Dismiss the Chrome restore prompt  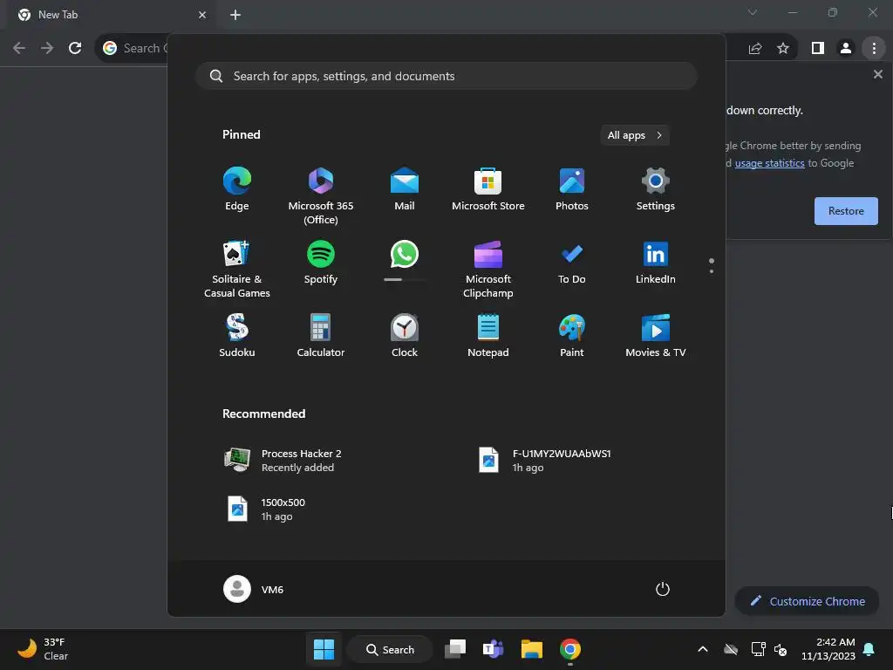877,74
